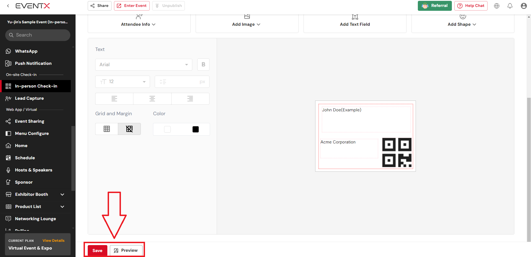Click the search magnifier icon
This screenshot has width=531, height=257.
click(11, 35)
